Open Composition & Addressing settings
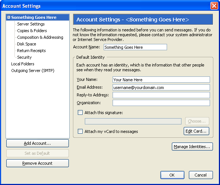The width and height of the screenshot is (220, 185). pyautogui.click(x=40, y=37)
